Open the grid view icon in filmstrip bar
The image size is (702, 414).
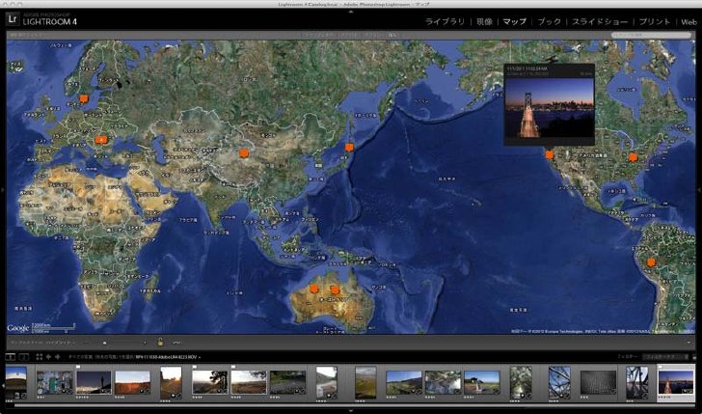coord(39,357)
